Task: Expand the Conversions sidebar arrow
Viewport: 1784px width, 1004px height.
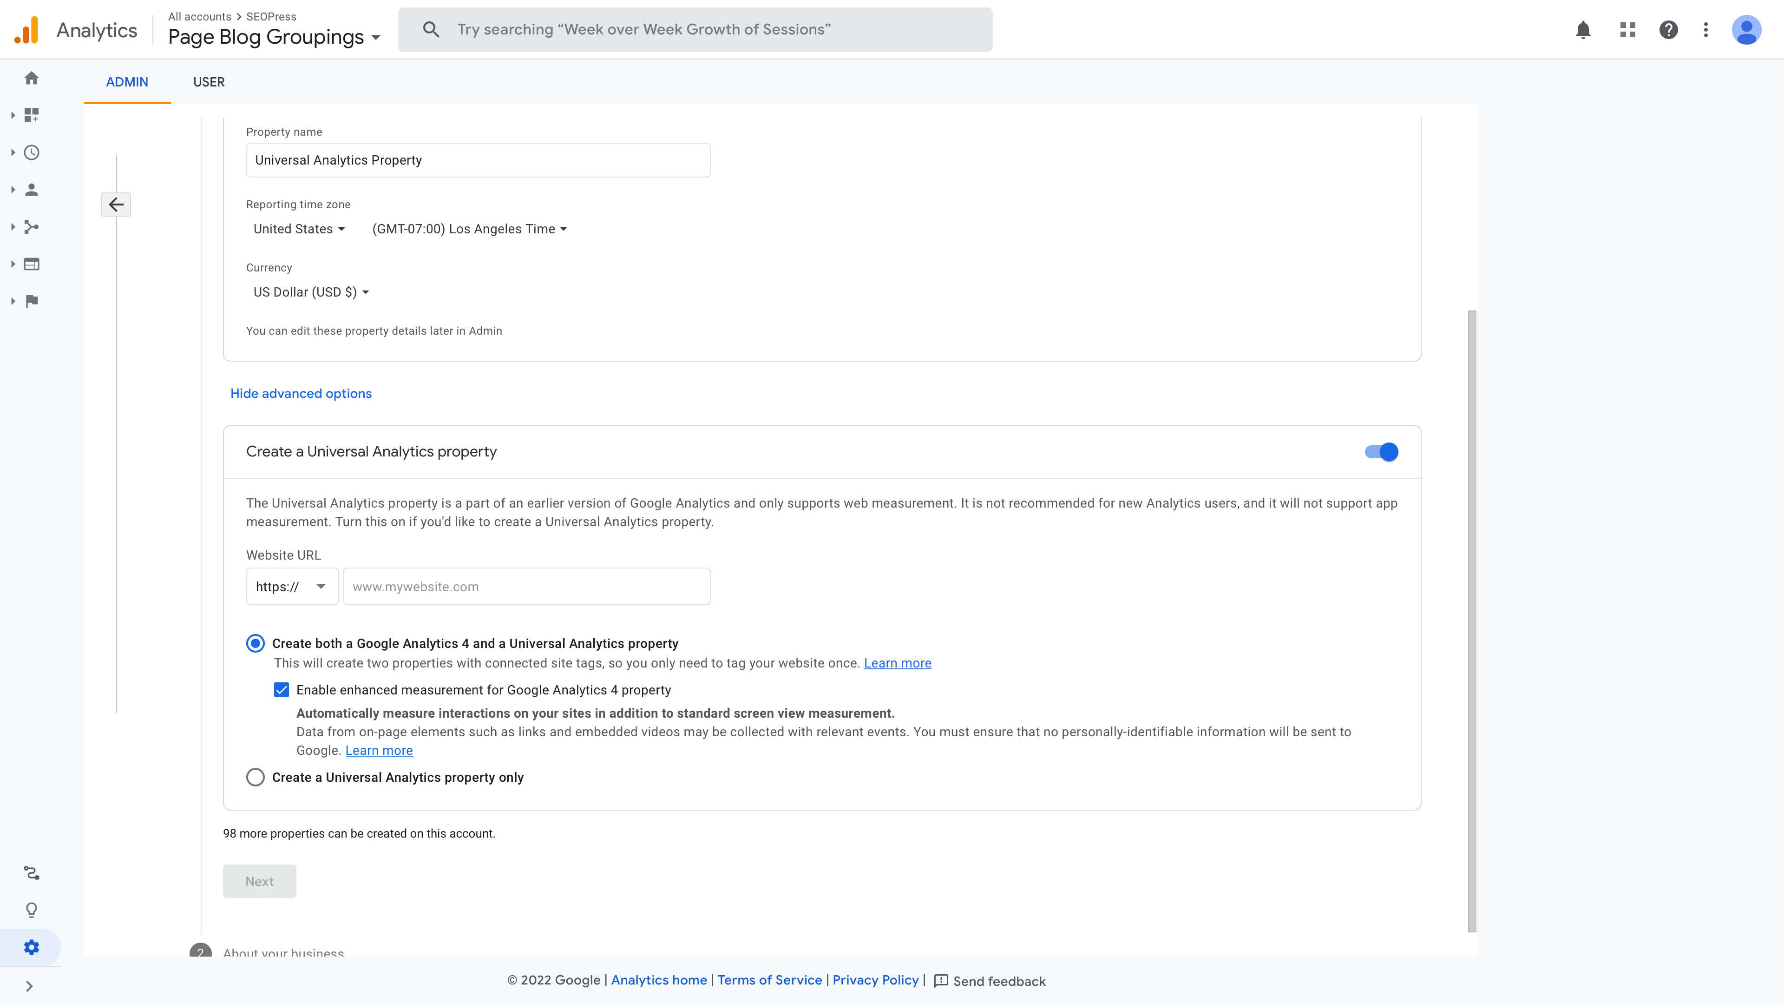Action: [13, 301]
